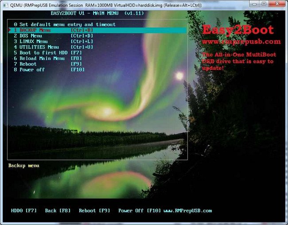The width and height of the screenshot is (288, 225).
Task: Click the "EASY2BOOT V1 - MAIN MENU" heading
Action: [85, 13]
